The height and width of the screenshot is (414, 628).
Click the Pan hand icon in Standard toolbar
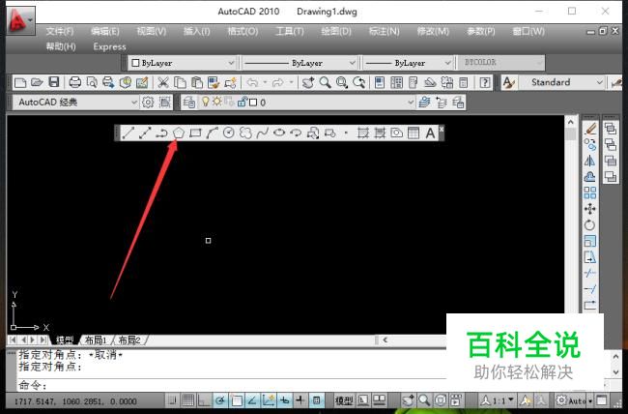coord(308,82)
